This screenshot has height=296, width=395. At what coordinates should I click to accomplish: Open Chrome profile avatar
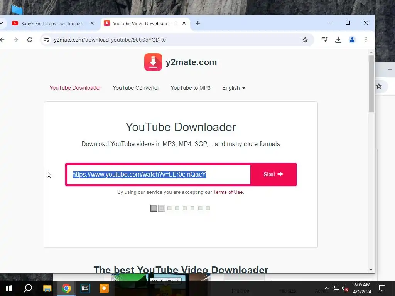coord(352,40)
